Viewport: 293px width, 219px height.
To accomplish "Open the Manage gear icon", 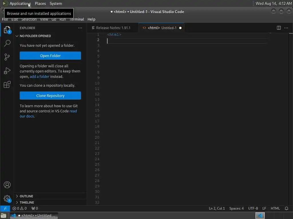I will tap(7, 198).
